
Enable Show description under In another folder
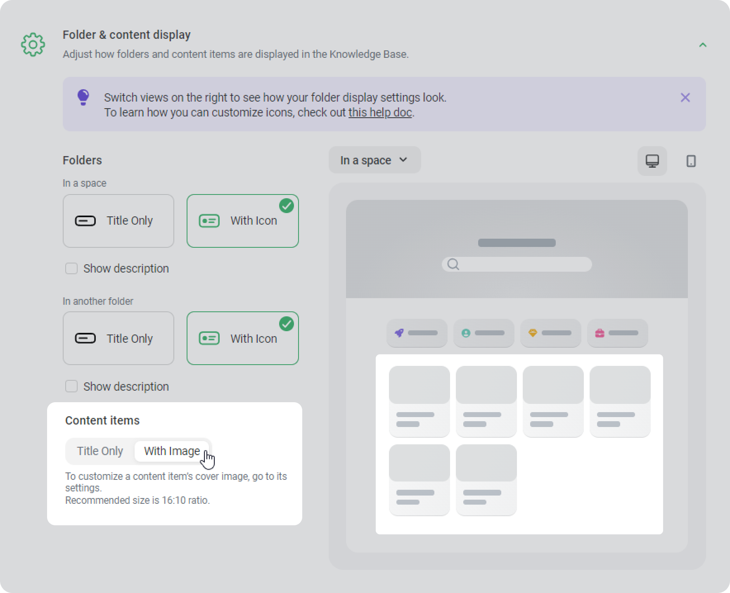(71, 387)
